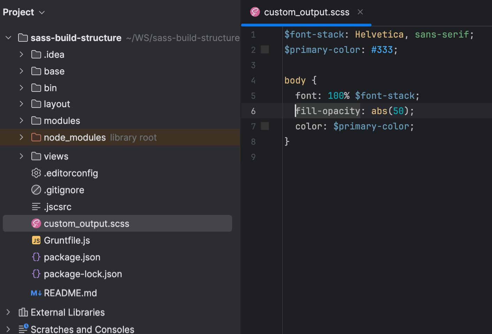Click the braces icon next to package.json
The width and height of the screenshot is (492, 334).
[36, 257]
